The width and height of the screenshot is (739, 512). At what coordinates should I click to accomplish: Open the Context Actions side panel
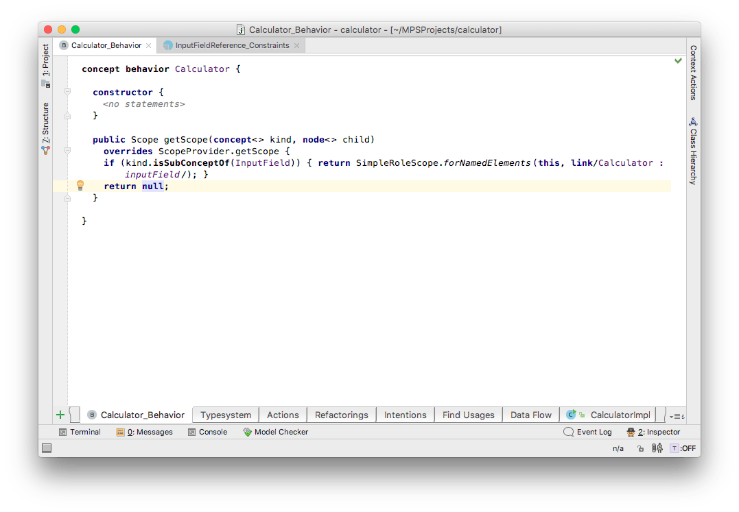click(x=693, y=73)
